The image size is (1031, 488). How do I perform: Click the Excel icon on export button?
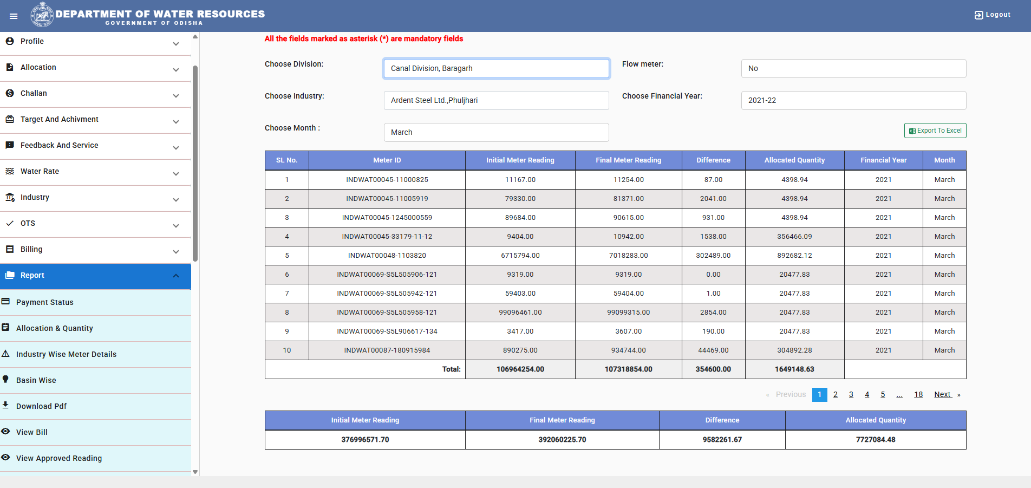click(912, 131)
